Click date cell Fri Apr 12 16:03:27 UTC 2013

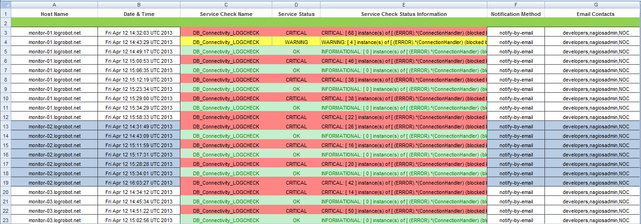(x=139, y=183)
